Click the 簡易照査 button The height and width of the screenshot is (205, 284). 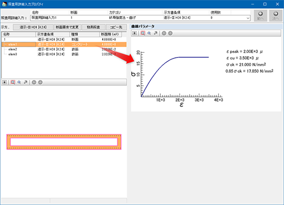click(94, 27)
